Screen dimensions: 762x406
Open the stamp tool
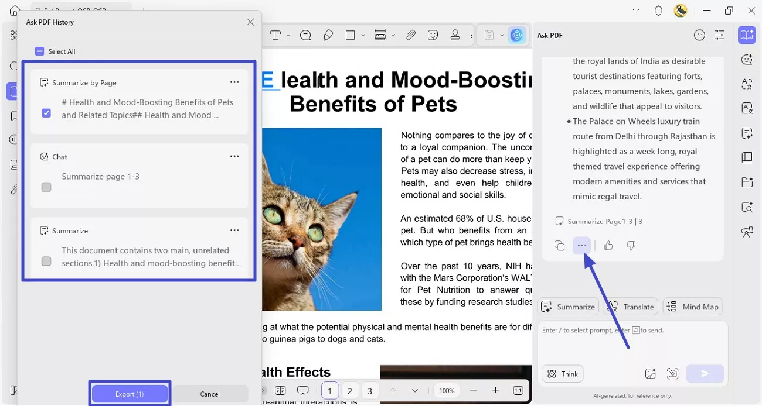pos(455,35)
